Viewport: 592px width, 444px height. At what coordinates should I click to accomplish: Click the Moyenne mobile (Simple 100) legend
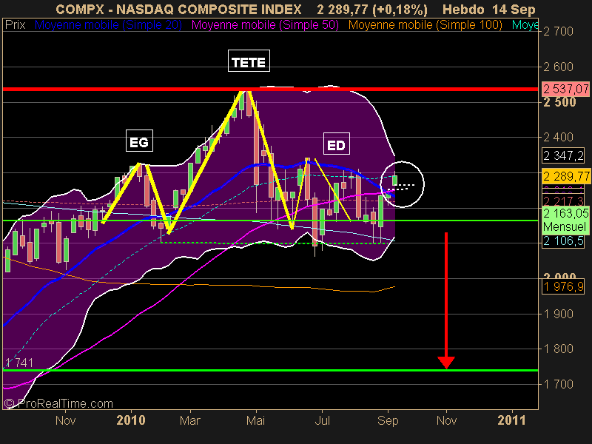(425, 25)
